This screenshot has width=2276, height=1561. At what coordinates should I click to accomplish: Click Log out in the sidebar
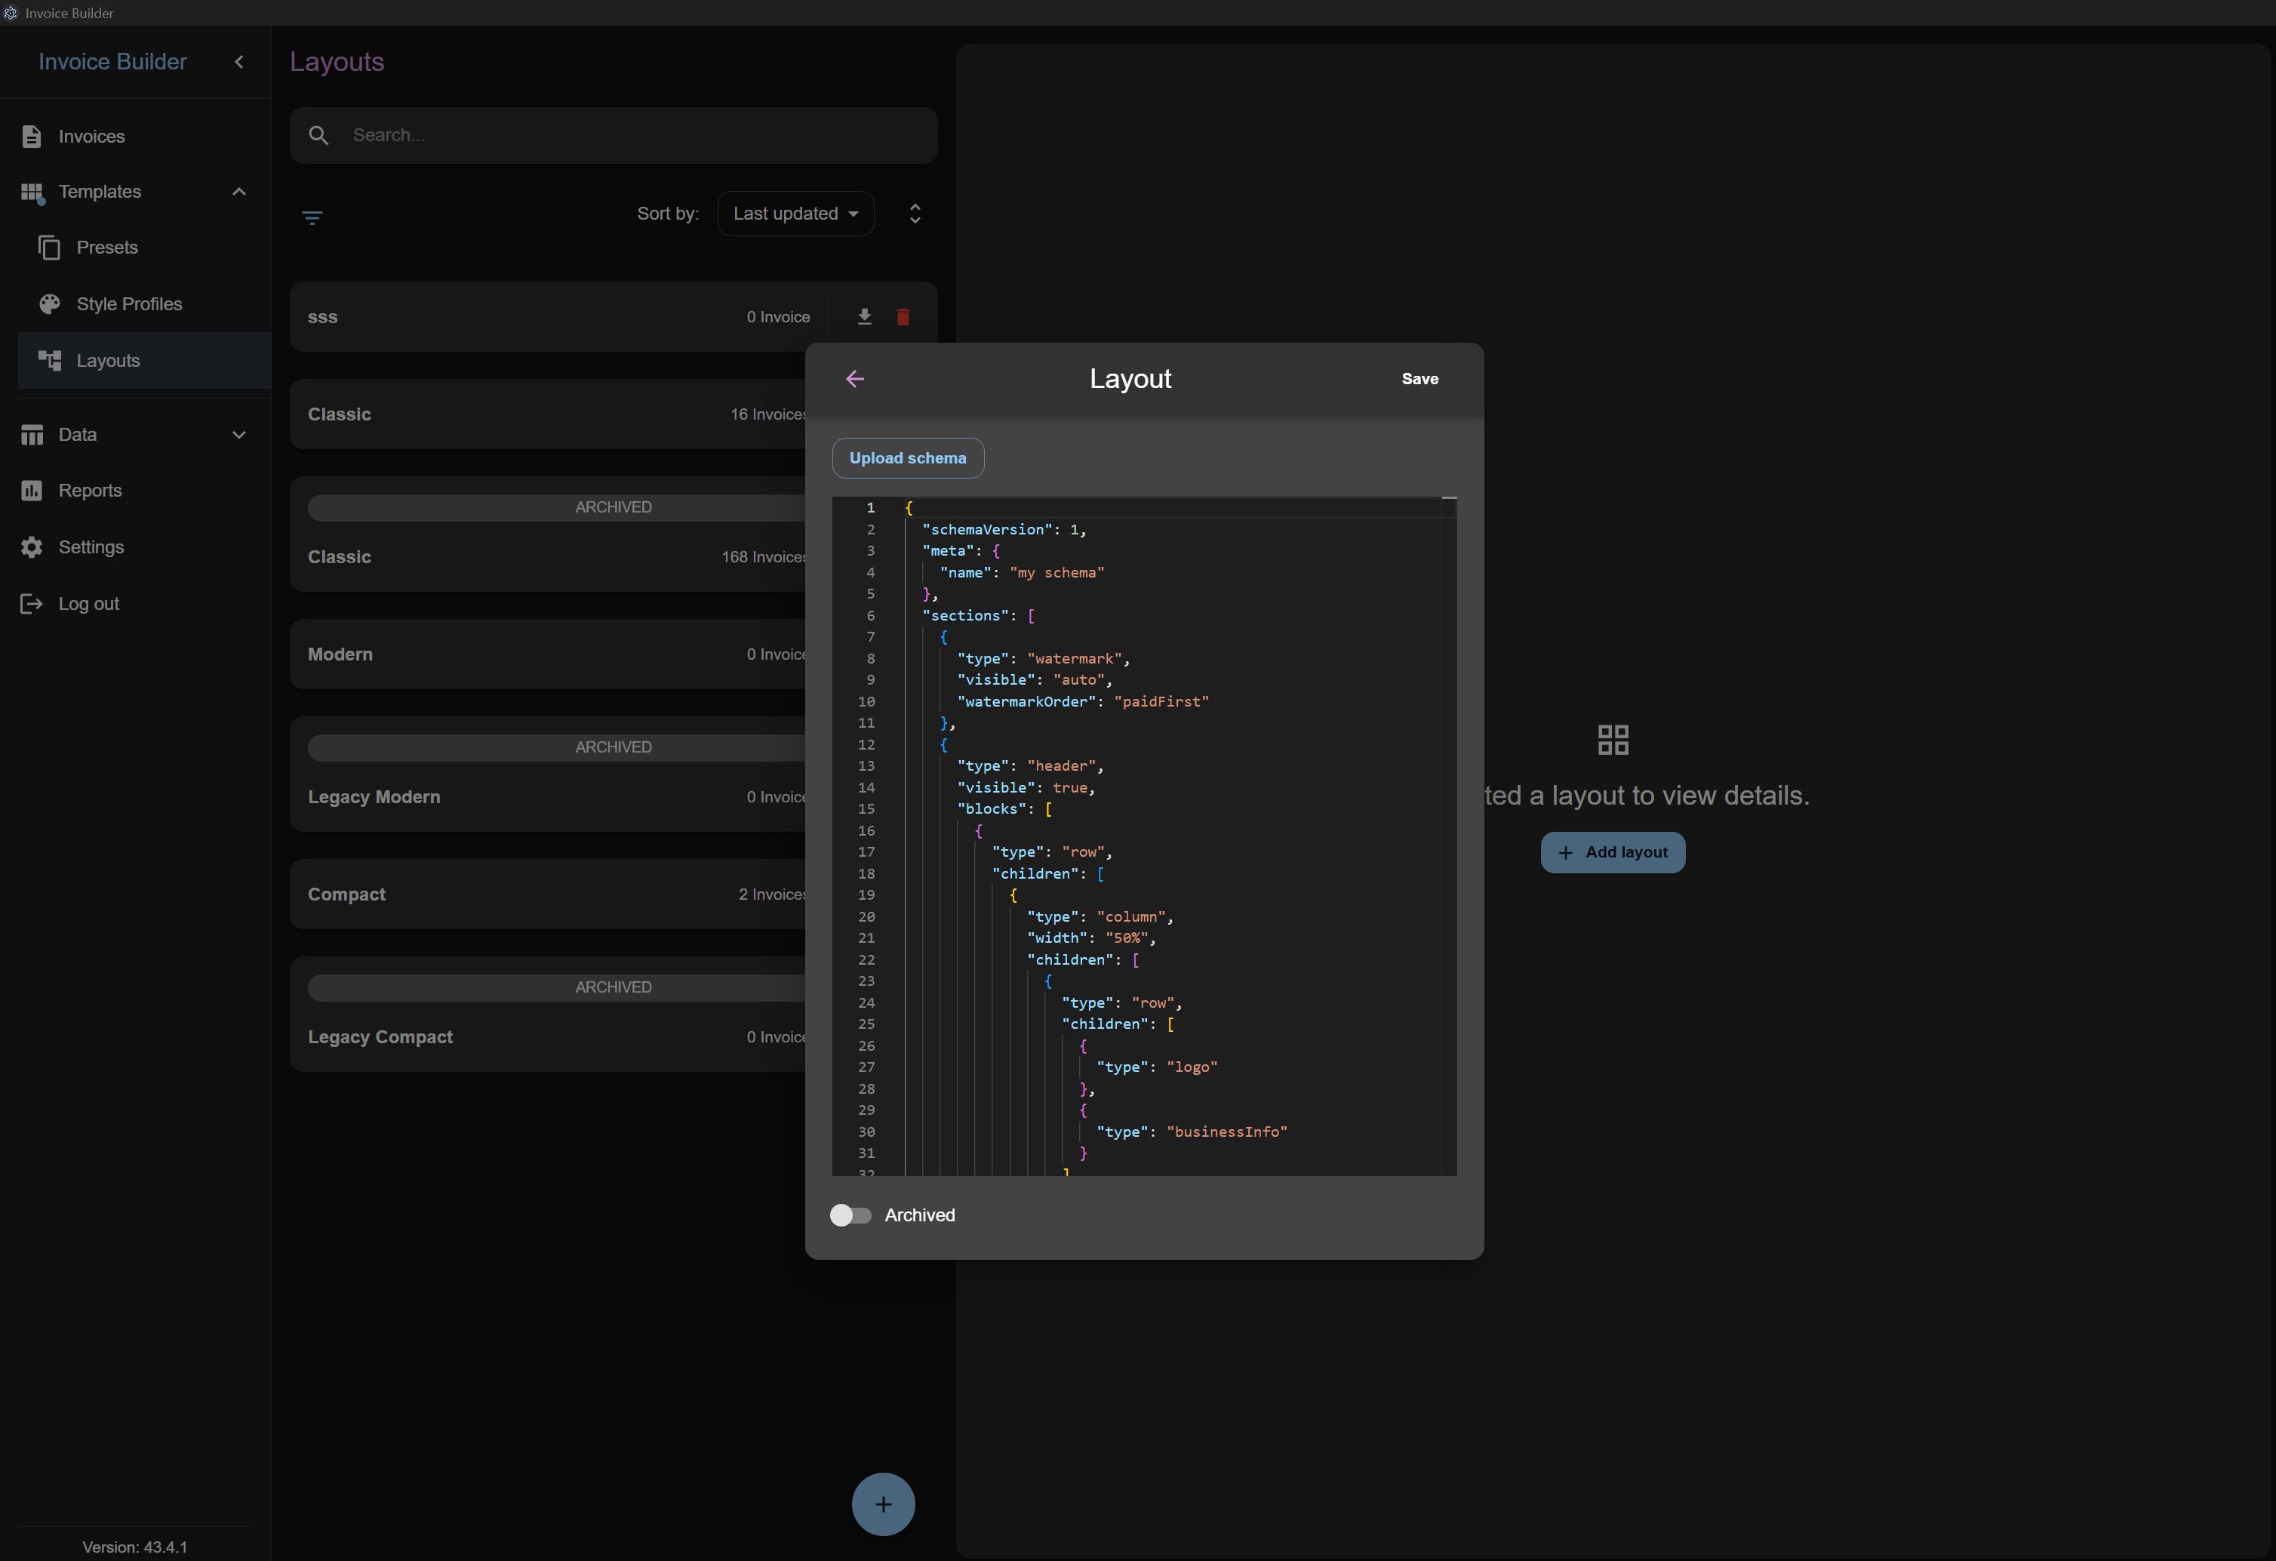click(x=135, y=604)
